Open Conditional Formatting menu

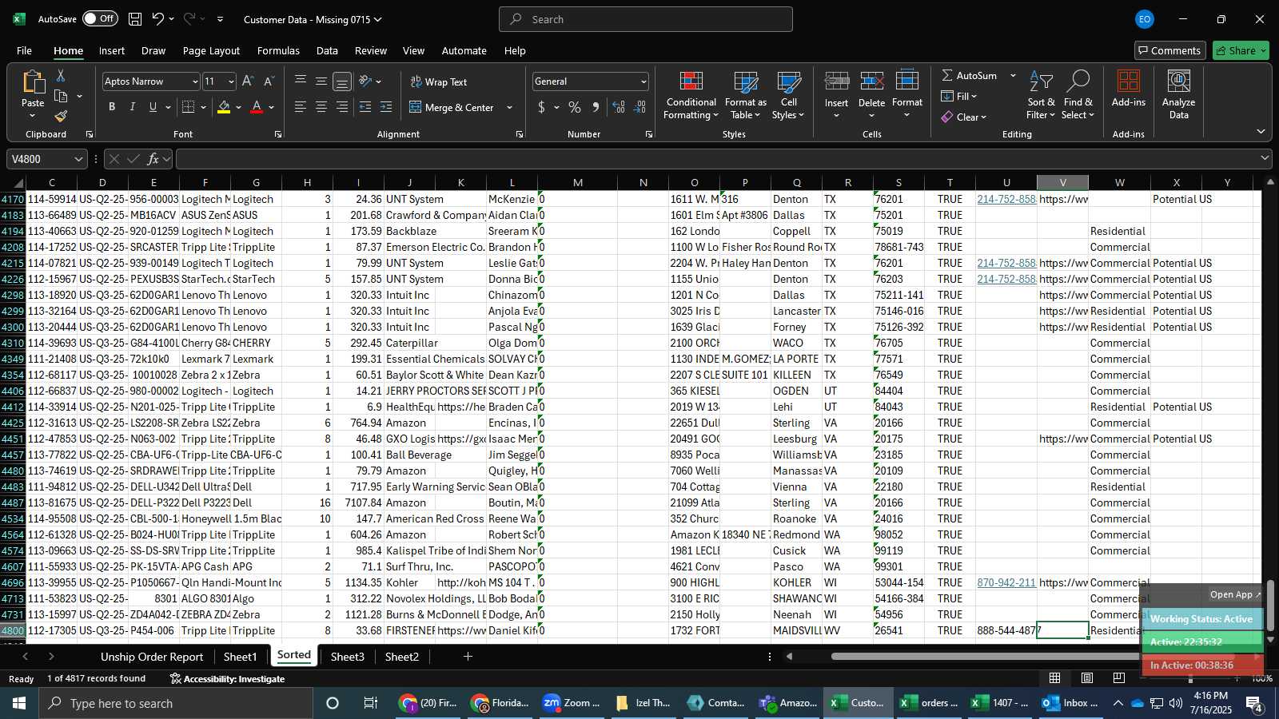(691, 96)
